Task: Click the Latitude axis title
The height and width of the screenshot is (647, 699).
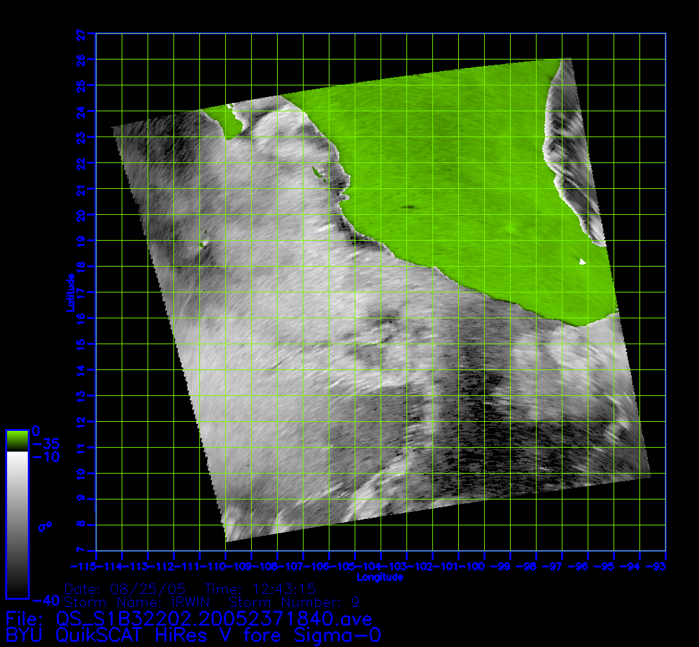Action: pos(69,292)
